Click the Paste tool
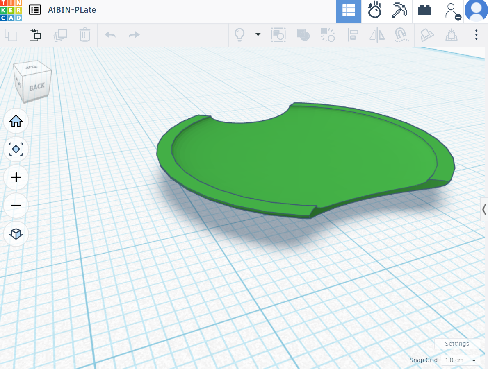Screen dimensions: 488x369 pos(35,35)
